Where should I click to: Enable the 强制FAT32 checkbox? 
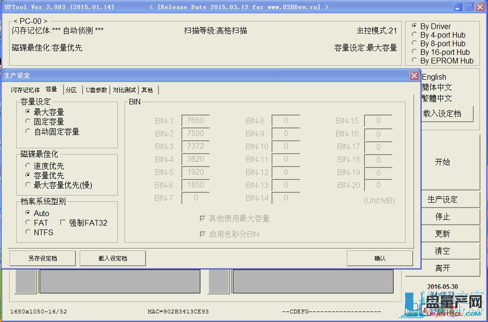click(62, 222)
